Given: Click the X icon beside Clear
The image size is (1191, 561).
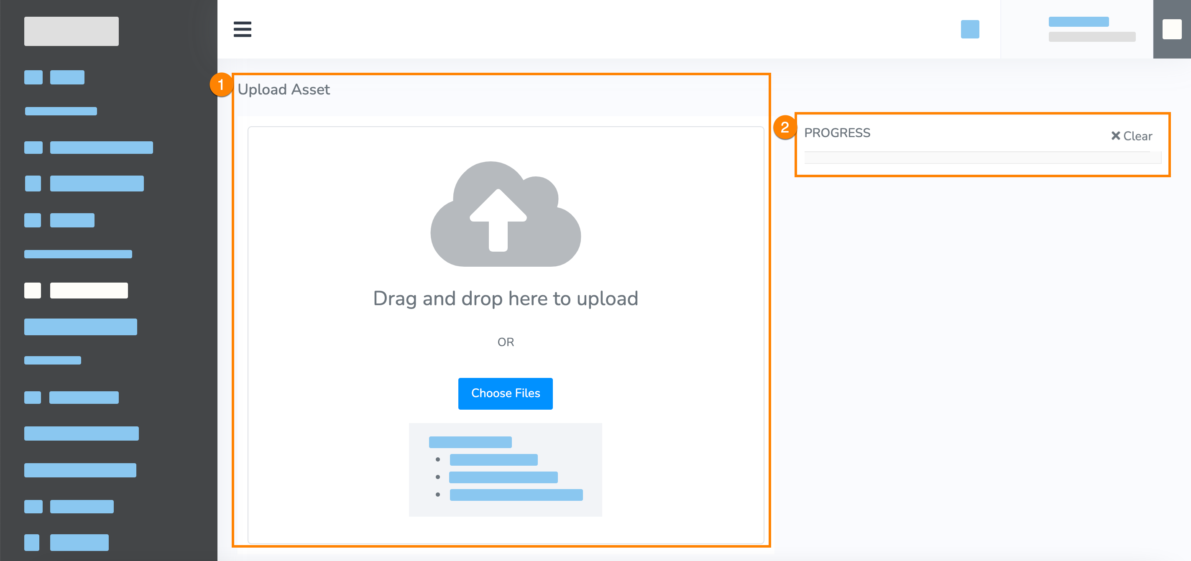Looking at the screenshot, I should 1115,136.
